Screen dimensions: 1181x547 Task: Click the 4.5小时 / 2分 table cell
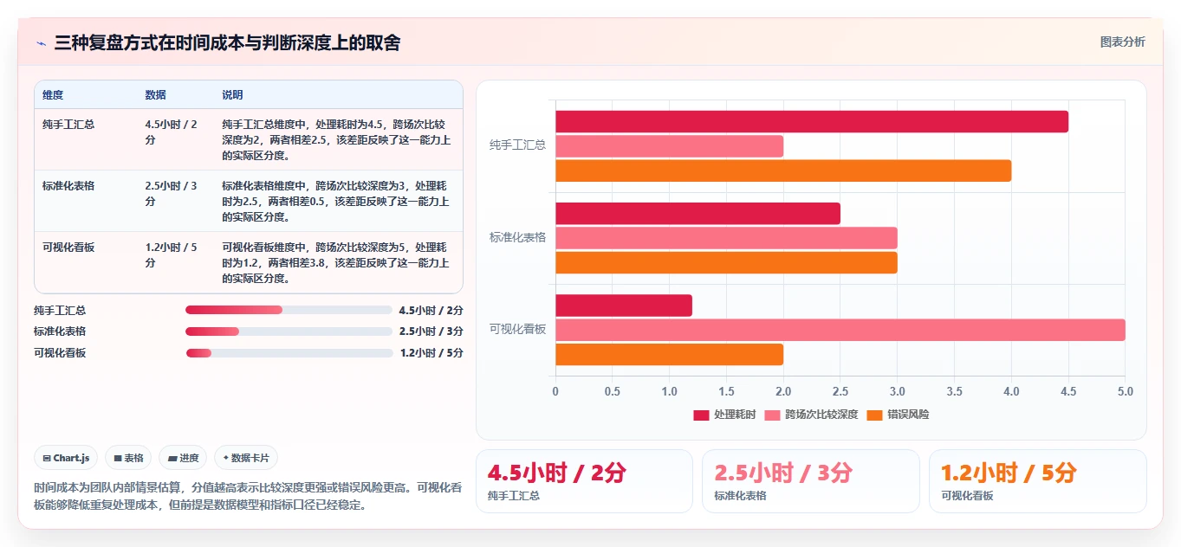click(171, 132)
